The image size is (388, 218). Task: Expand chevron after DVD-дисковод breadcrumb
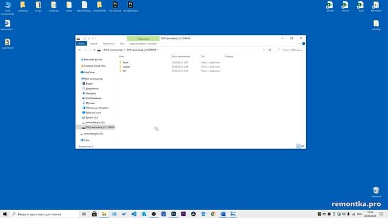[158, 50]
